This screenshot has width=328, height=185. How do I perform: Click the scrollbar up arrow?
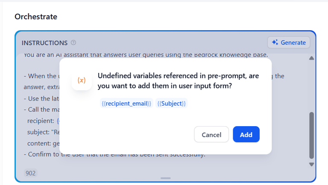click(x=311, y=58)
